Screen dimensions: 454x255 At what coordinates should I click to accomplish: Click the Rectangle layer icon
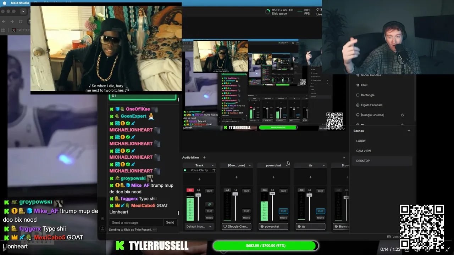[x=358, y=95]
